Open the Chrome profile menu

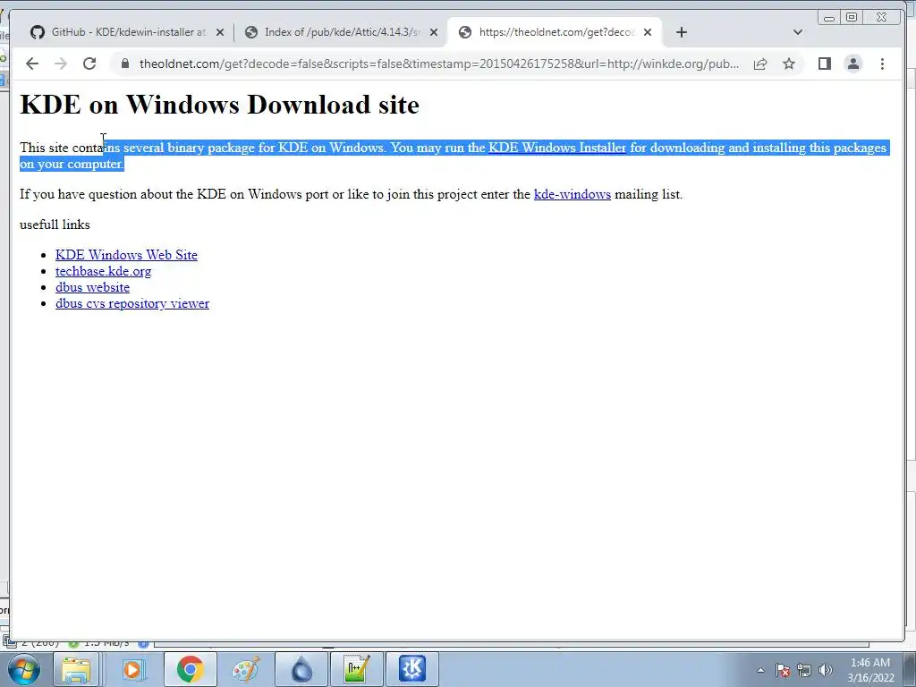852,64
